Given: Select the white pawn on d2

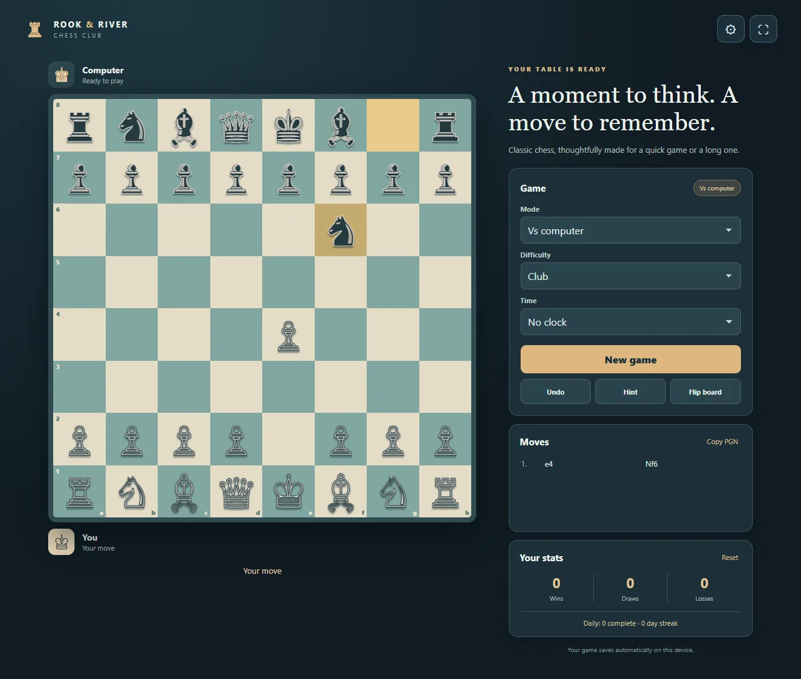Looking at the screenshot, I should [236, 439].
